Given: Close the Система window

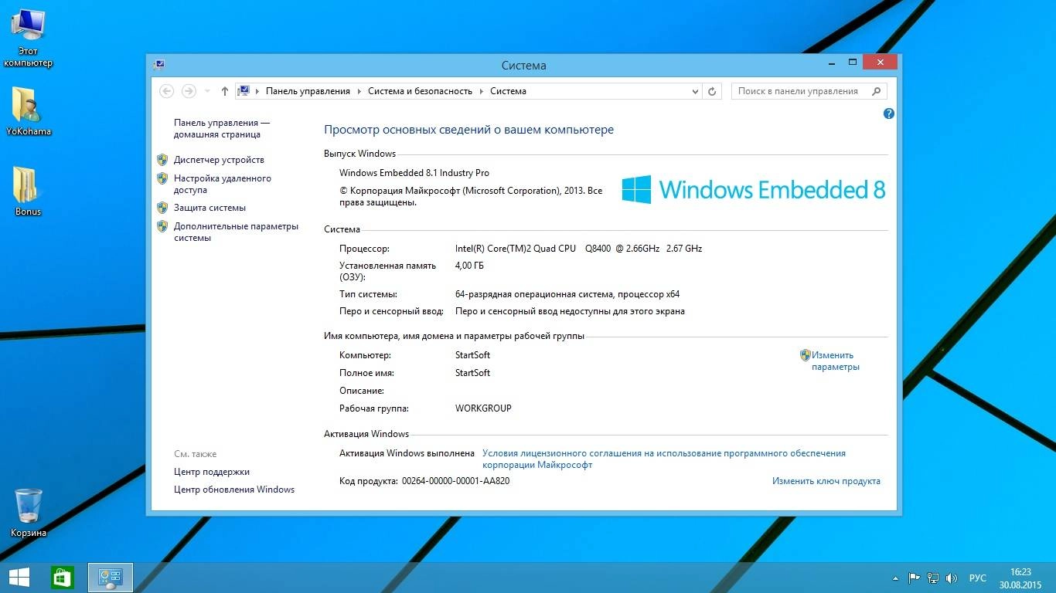Looking at the screenshot, I should (x=880, y=63).
